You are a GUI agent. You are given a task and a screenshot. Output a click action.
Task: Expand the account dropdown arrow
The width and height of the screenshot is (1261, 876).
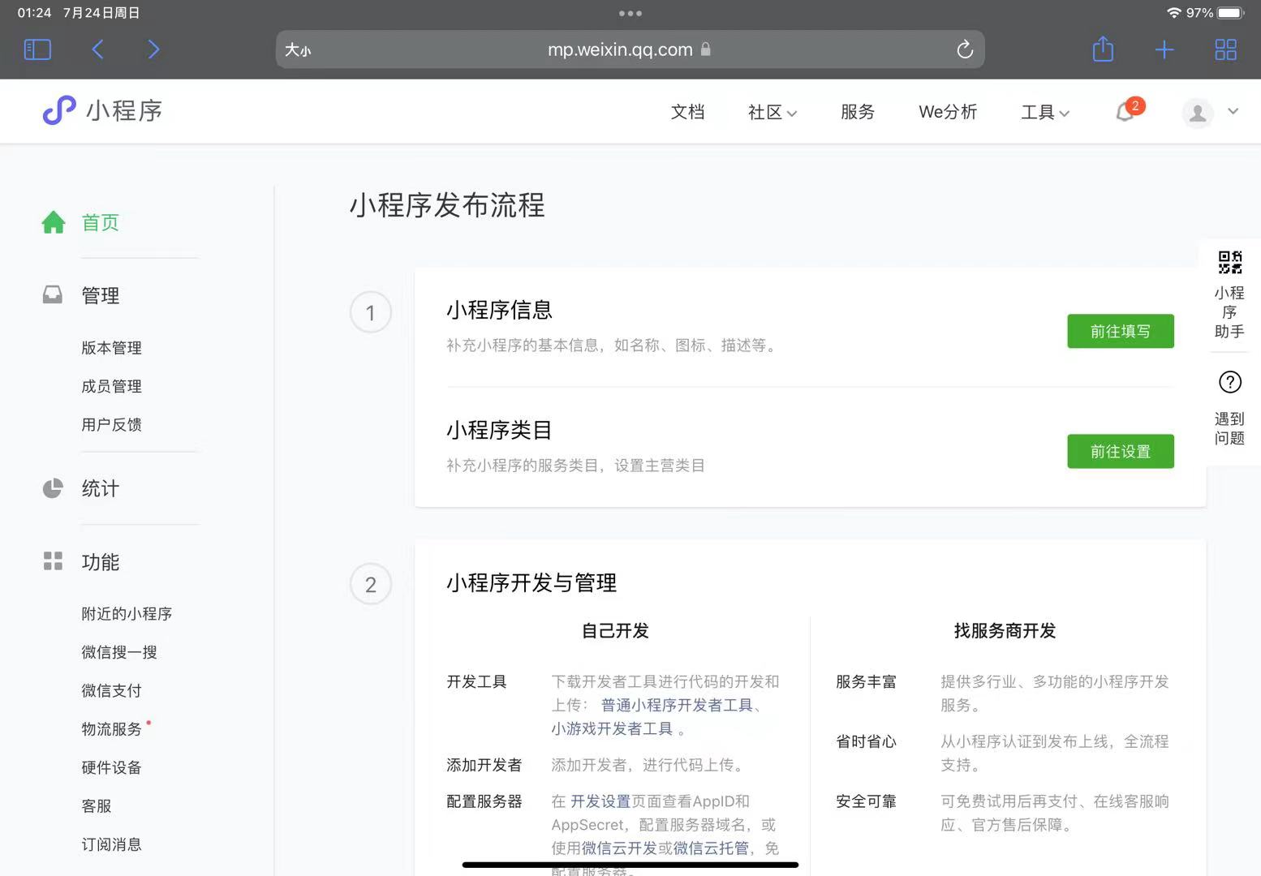coord(1233,111)
